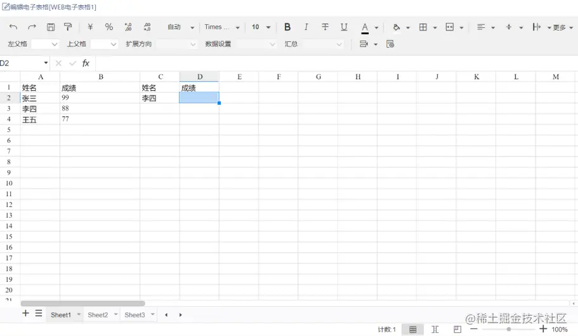
Task: Increase decimal places
Action: click(128, 27)
